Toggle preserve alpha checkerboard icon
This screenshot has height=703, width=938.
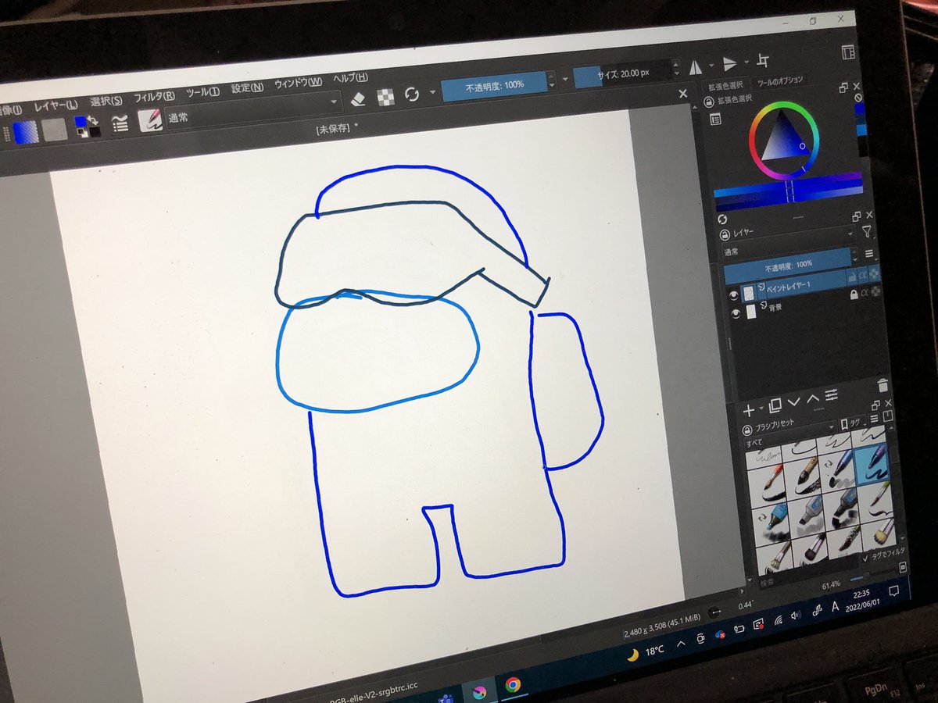point(385,97)
